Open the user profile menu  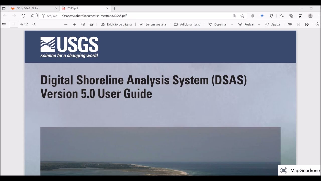click(310, 16)
